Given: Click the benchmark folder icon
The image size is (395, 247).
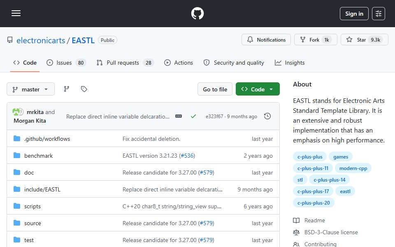Looking at the screenshot, I should pos(17,155).
